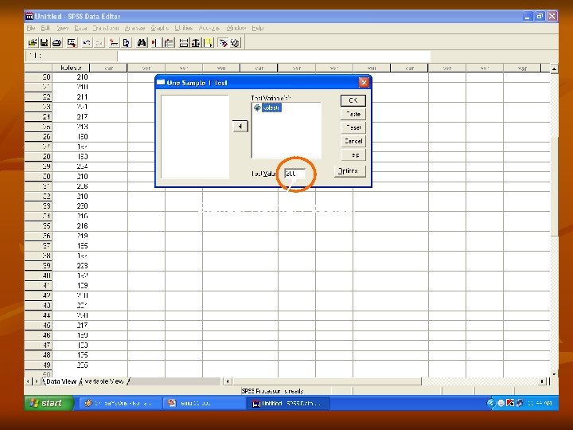Open the Edit menu
The width and height of the screenshot is (573, 430).
point(45,28)
